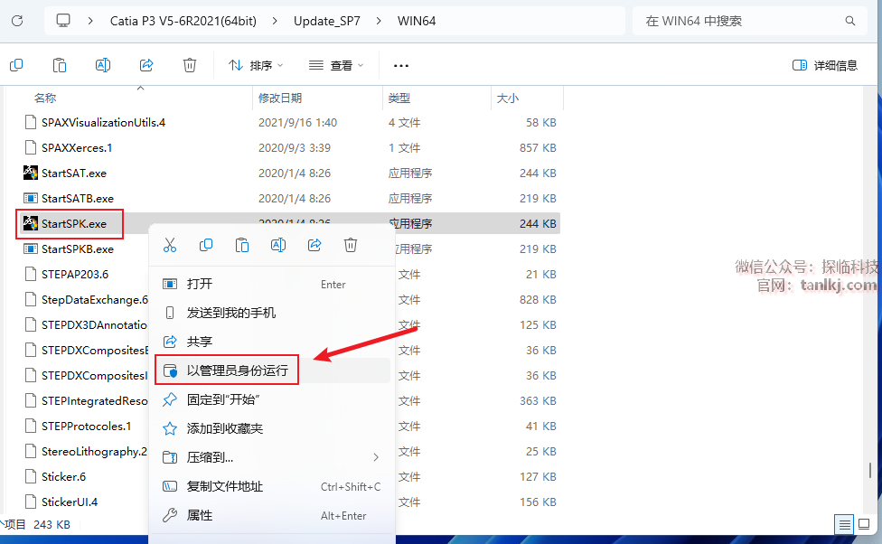Switch to details view icon in status bar

pyautogui.click(x=844, y=525)
